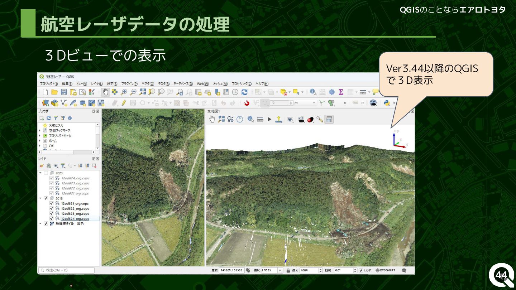Toggle the レンダ render checkbox in status bar

pos(361,270)
